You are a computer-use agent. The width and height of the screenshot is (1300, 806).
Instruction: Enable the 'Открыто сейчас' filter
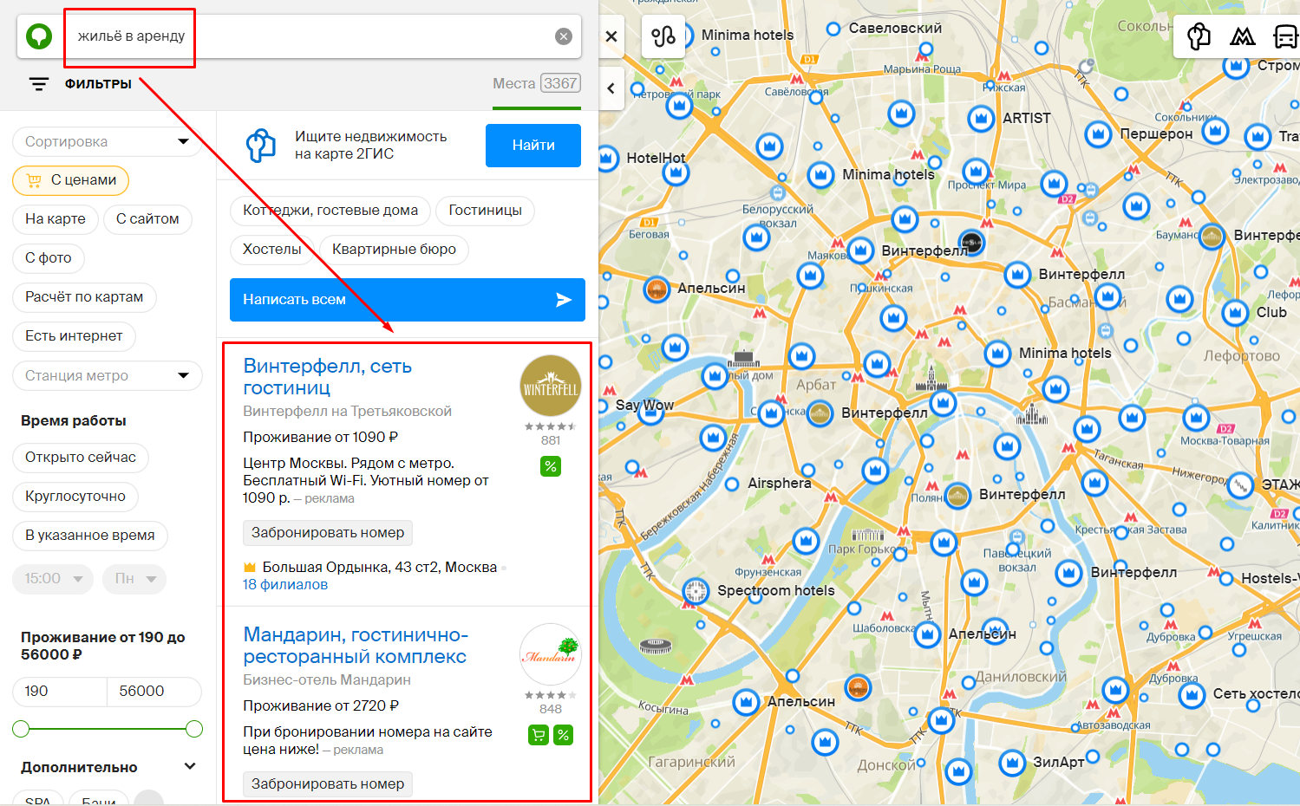coord(81,458)
